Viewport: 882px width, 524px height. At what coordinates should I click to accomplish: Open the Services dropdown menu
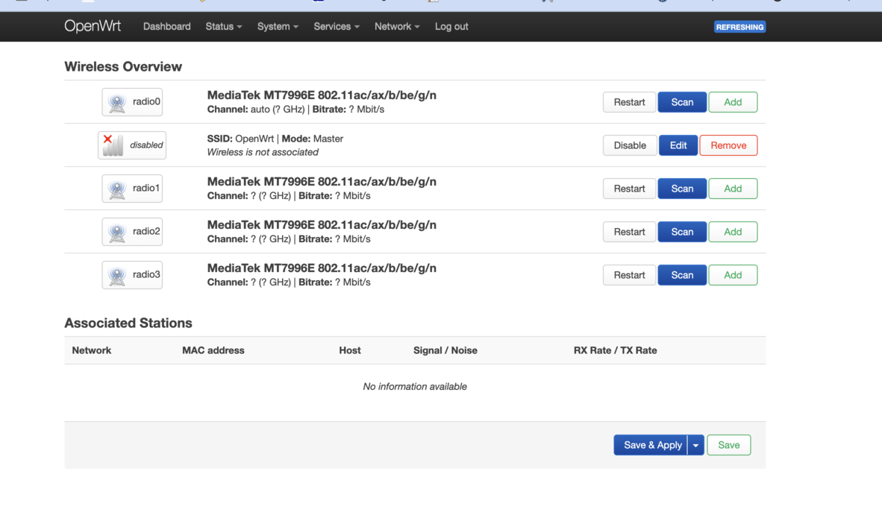click(x=336, y=26)
